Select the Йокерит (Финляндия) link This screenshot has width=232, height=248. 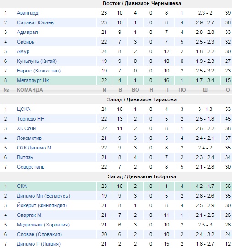pos(42,206)
